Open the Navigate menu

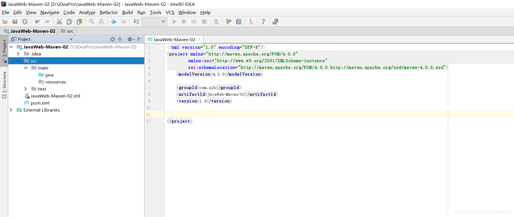[x=50, y=12]
